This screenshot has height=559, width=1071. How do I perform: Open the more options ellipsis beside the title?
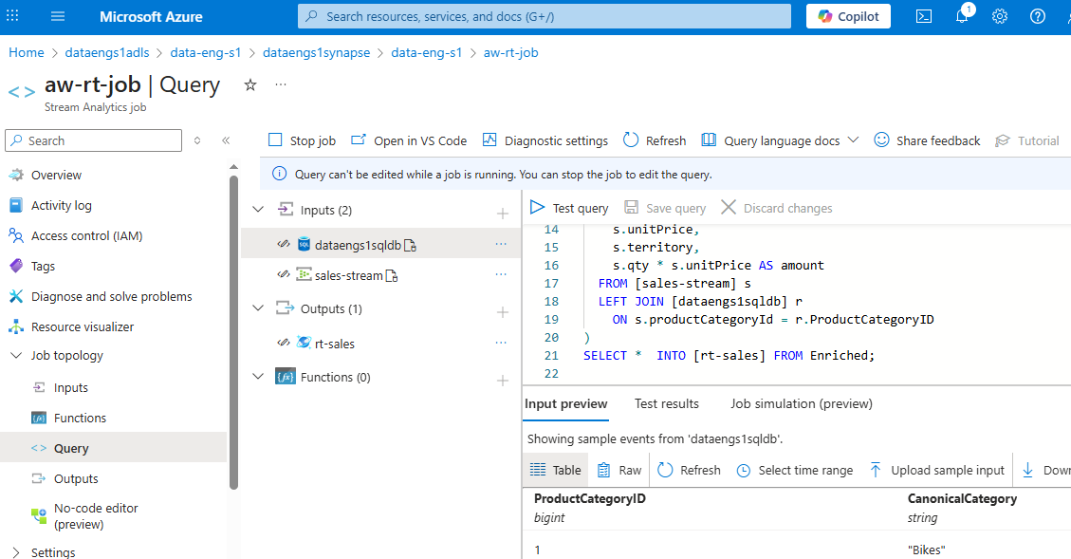[x=281, y=84]
